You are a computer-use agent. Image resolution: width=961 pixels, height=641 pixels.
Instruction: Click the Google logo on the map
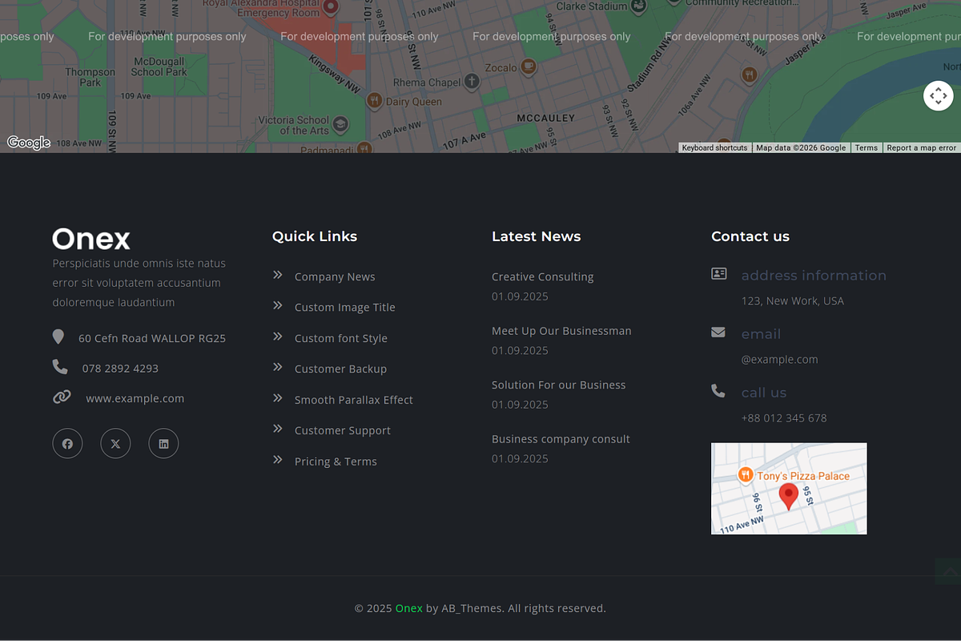click(29, 143)
